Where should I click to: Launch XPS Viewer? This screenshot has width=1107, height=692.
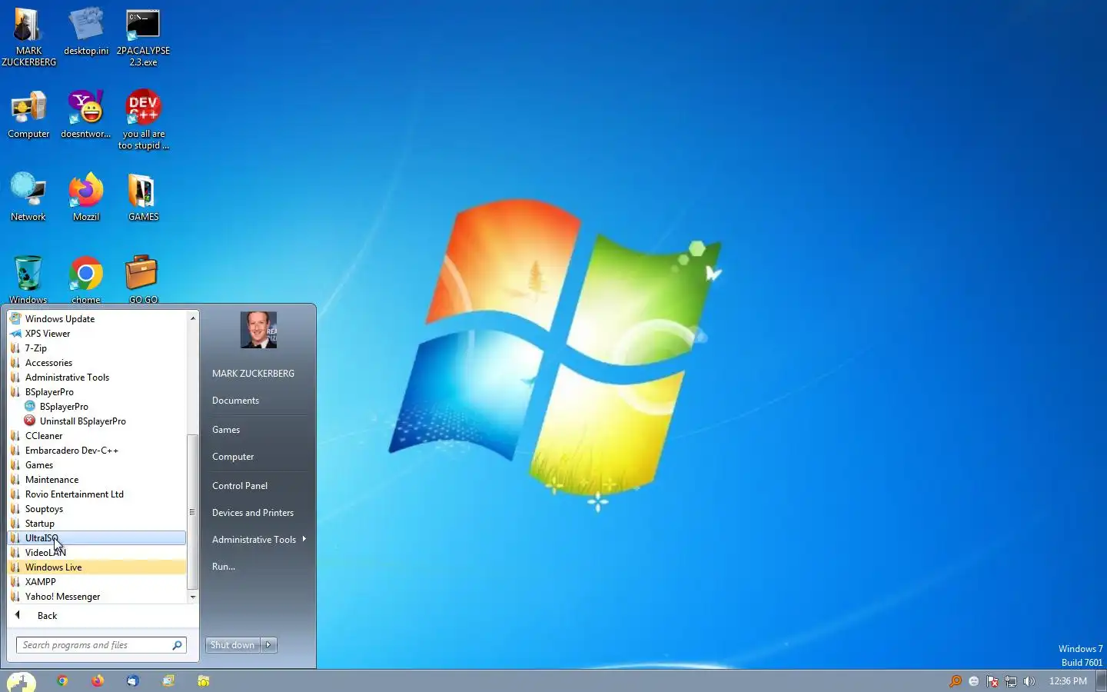pos(97,334)
